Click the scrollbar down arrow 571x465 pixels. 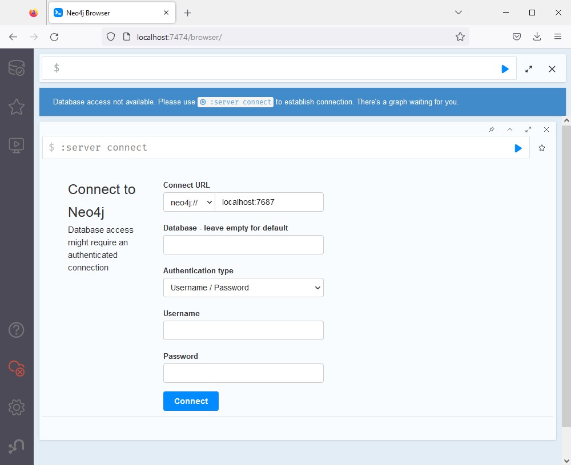tap(566, 460)
